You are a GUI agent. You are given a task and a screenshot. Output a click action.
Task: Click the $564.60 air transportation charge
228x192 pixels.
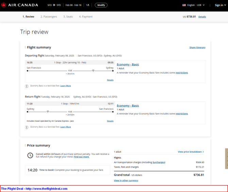pos(200,162)
